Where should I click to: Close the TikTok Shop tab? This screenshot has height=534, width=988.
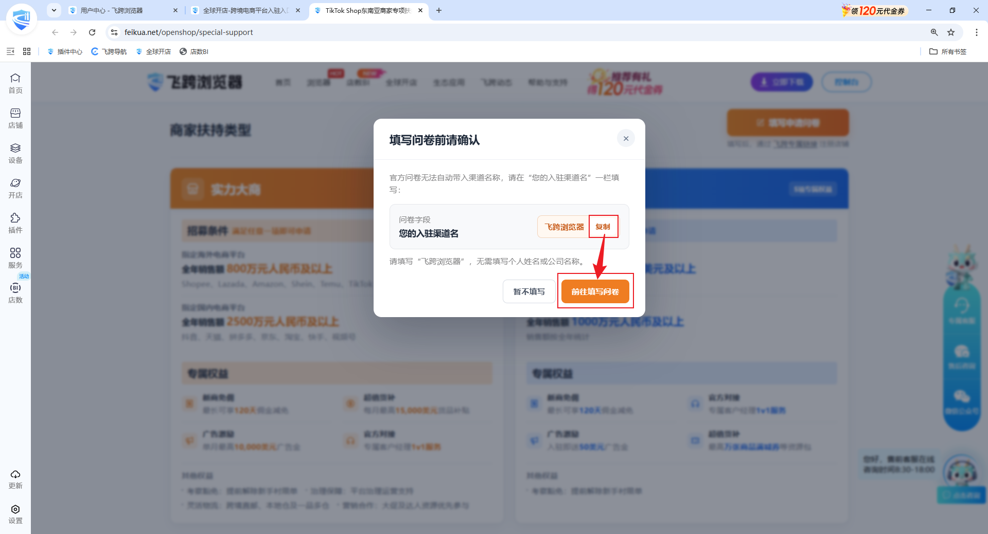point(420,10)
